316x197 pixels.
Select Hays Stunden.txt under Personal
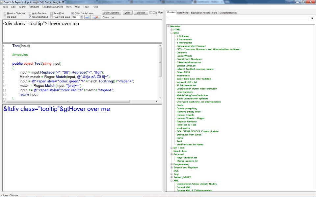tap(187, 158)
